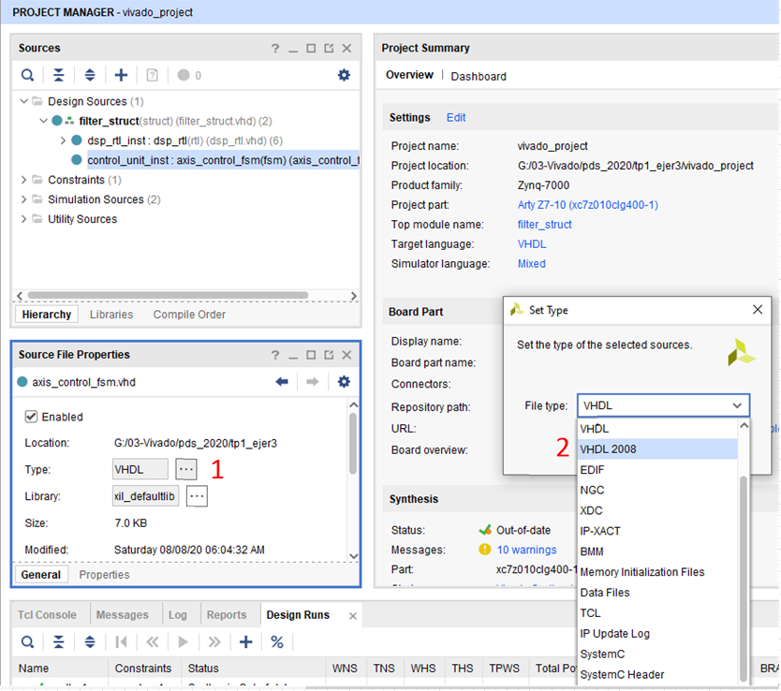The image size is (781, 691).
Task: Float the Source File Properties panel
Action: [329, 355]
